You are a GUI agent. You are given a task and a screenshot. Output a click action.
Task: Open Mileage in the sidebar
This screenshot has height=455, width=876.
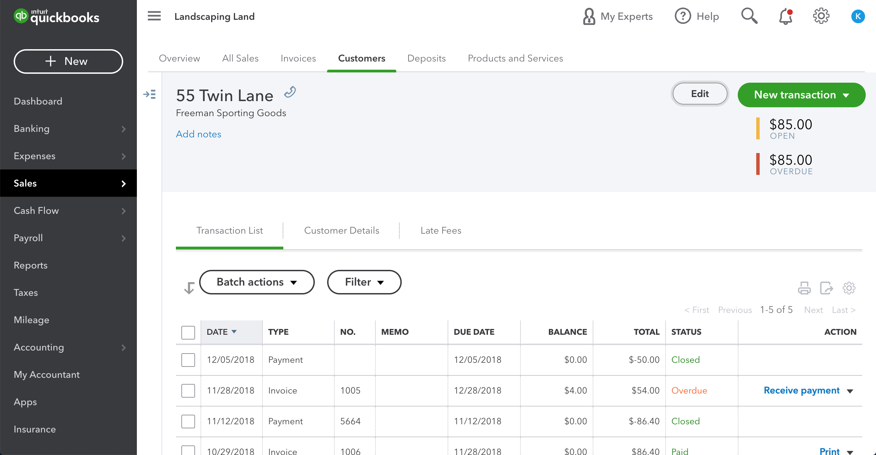(x=31, y=320)
